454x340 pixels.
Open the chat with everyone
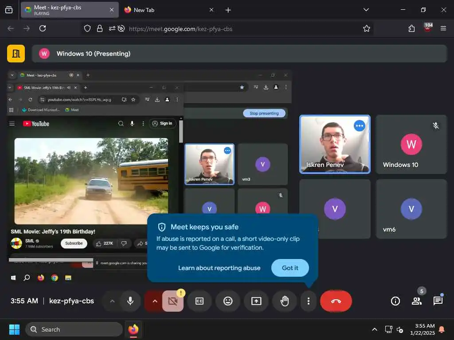click(438, 301)
